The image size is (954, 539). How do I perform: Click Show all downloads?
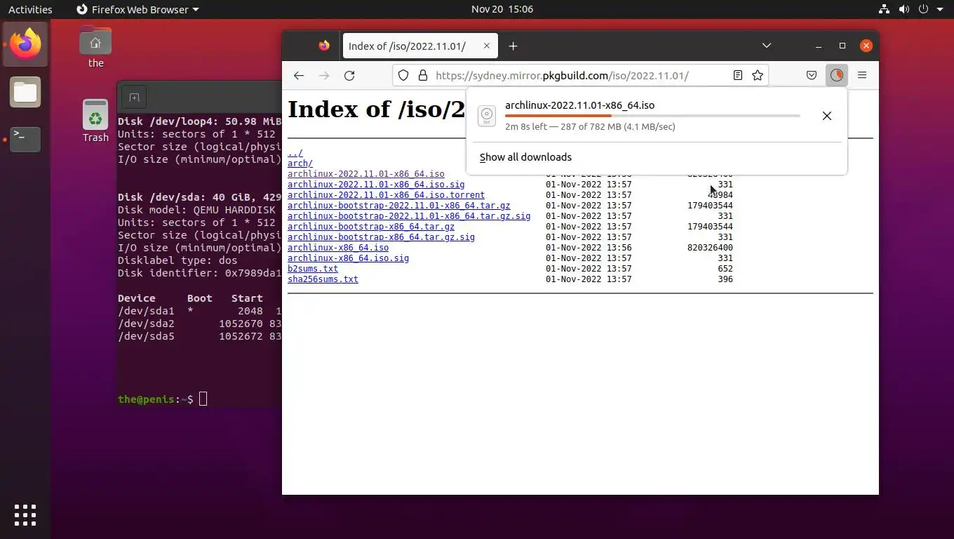point(525,157)
